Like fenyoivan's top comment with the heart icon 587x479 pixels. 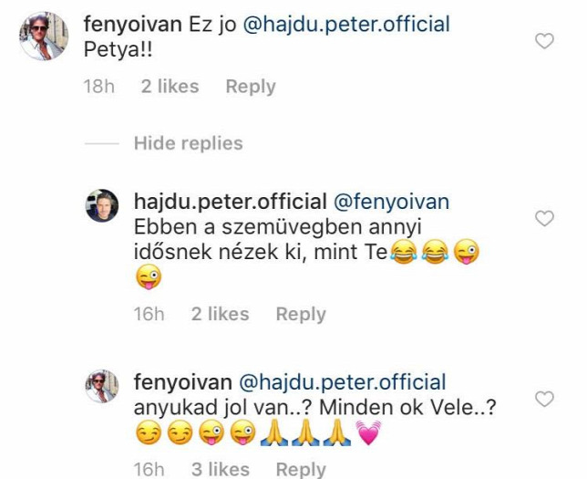click(x=544, y=41)
